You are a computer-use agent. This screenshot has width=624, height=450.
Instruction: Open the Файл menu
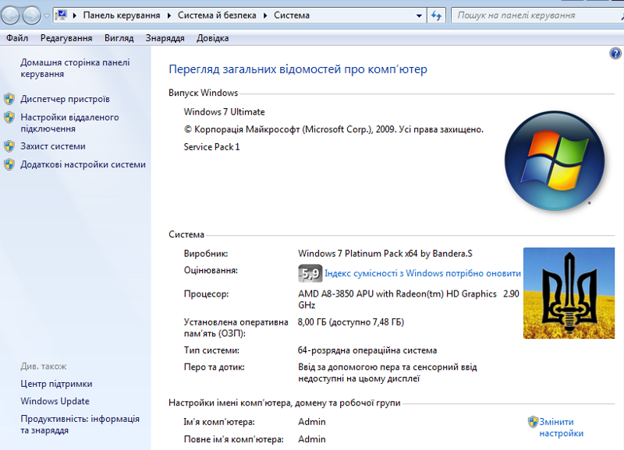(x=17, y=38)
